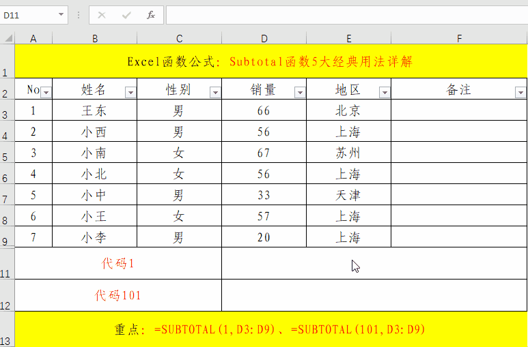Open the 姓名 column filter dropdown

click(130, 92)
